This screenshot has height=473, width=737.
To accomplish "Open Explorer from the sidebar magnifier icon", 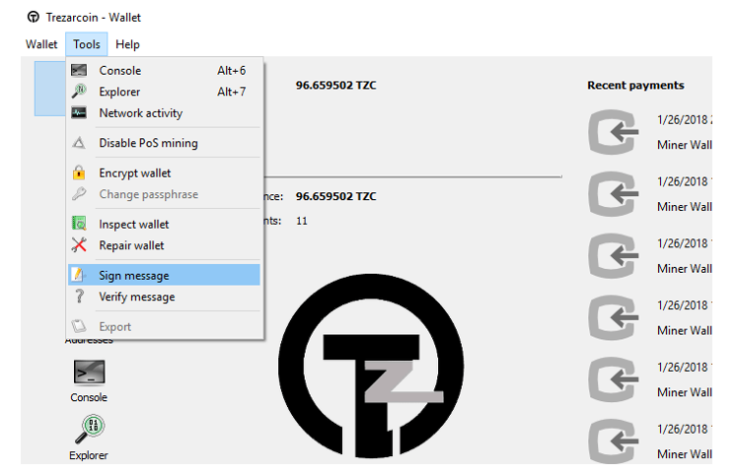I will coord(90,429).
